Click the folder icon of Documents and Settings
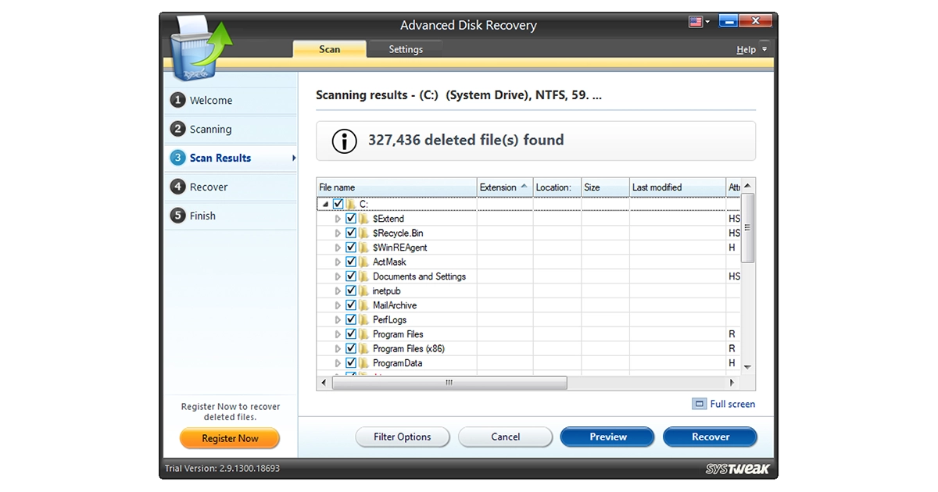Screen dimensions: 938x492 coord(363,276)
